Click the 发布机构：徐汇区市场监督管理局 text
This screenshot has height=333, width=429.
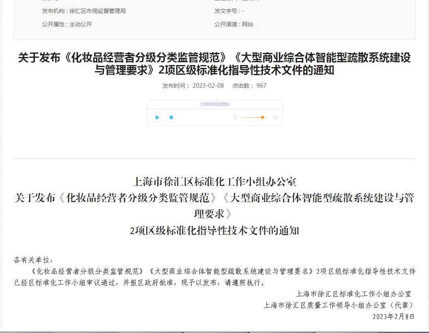tap(84, 11)
